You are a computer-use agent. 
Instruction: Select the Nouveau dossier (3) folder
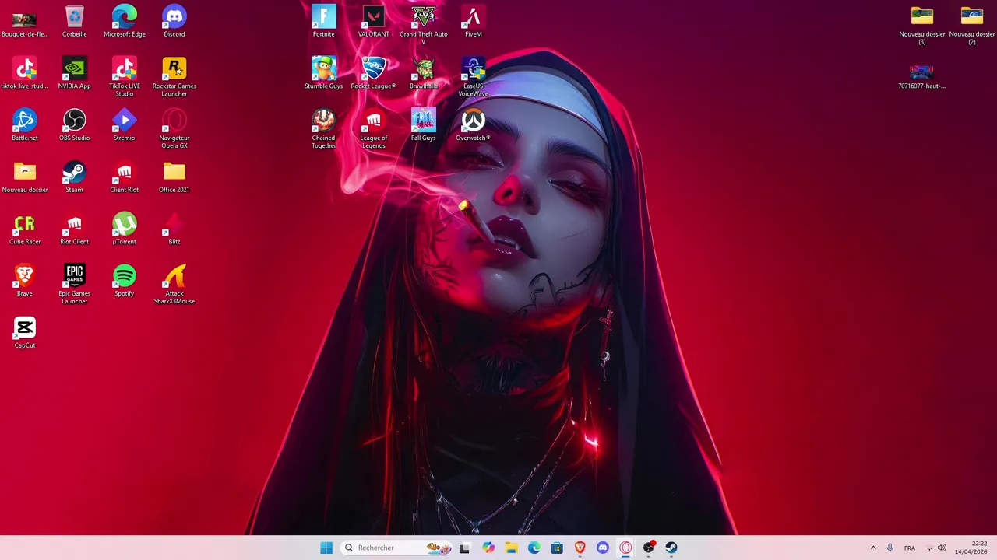pos(922,26)
